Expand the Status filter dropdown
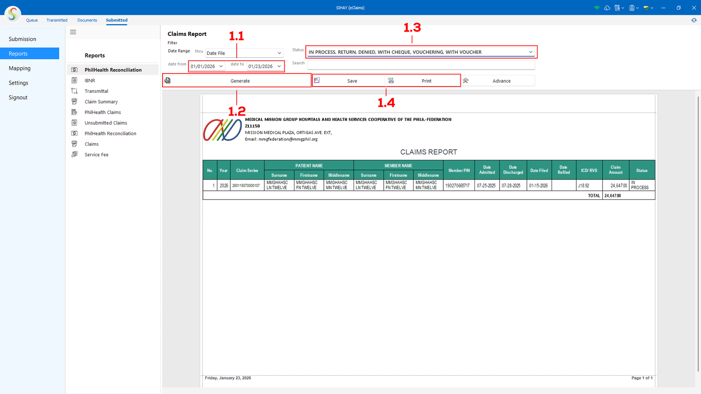The width and height of the screenshot is (701, 394). pyautogui.click(x=531, y=52)
